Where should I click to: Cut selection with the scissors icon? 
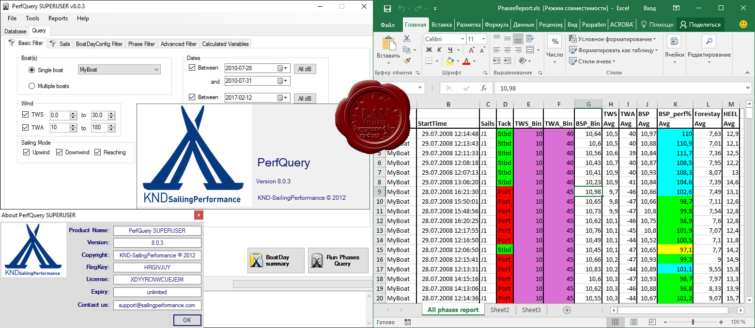click(x=407, y=39)
